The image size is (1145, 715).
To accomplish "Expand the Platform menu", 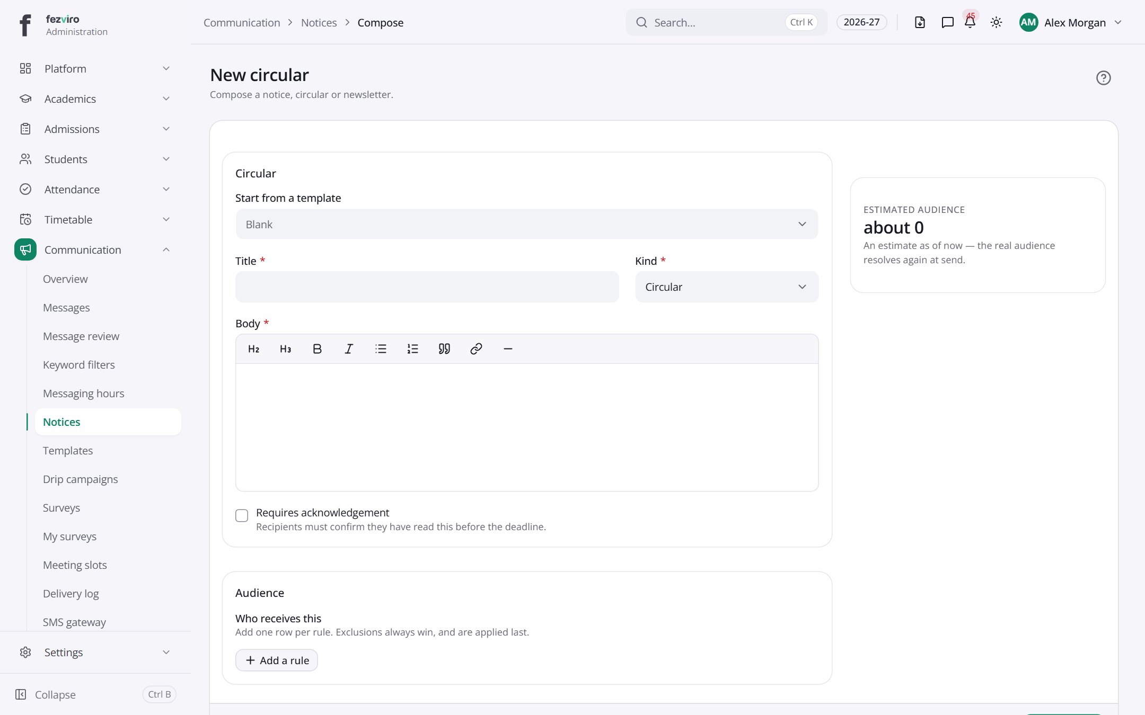I will [x=95, y=68].
